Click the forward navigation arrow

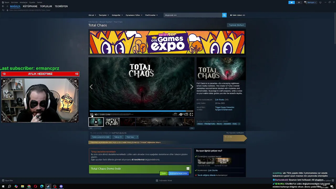click(x=7, y=6)
